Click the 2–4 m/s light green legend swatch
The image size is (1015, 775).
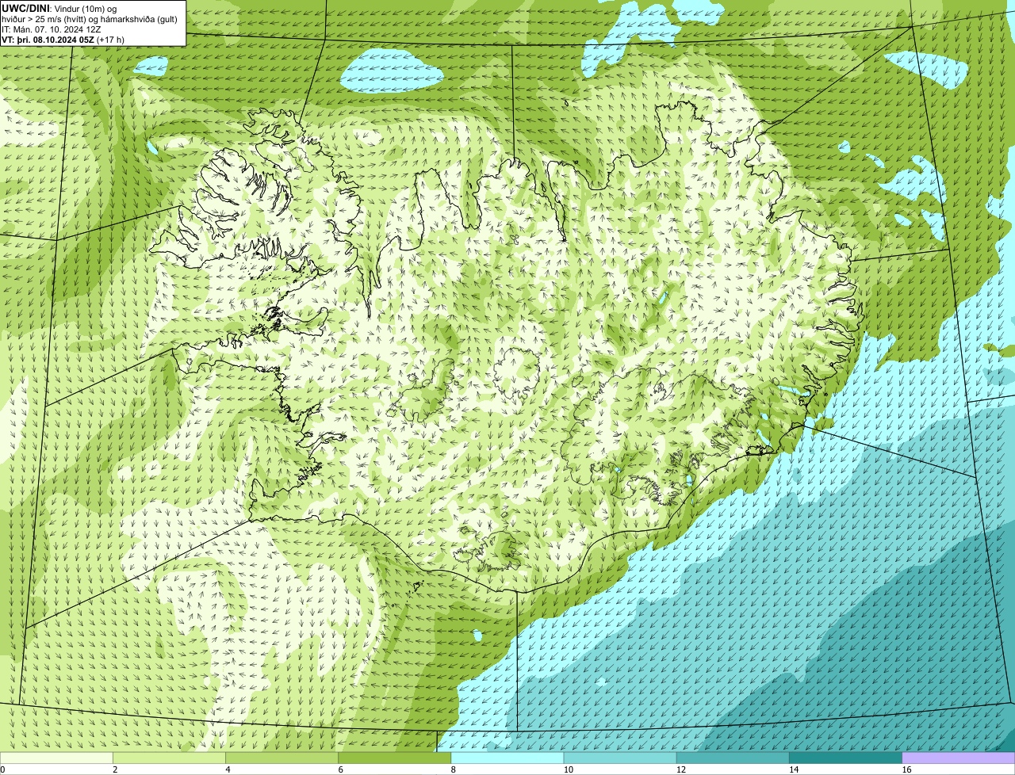click(x=169, y=758)
